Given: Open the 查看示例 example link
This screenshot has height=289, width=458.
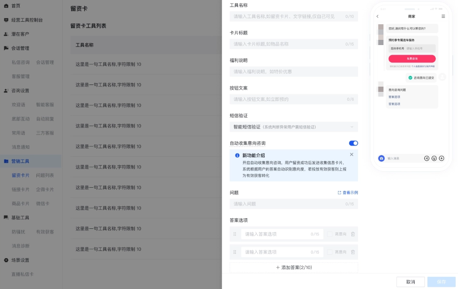Looking at the screenshot, I should (x=349, y=192).
